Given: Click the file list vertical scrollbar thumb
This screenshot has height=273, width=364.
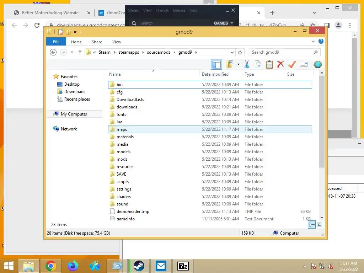Looking at the screenshot, I should [322, 122].
